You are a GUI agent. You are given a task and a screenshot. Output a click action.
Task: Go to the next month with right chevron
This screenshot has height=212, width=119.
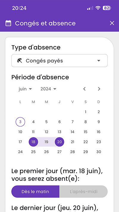point(99,89)
